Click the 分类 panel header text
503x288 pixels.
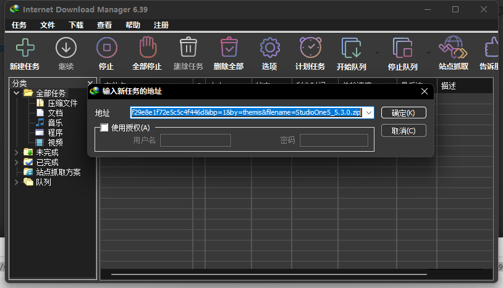tap(19, 83)
